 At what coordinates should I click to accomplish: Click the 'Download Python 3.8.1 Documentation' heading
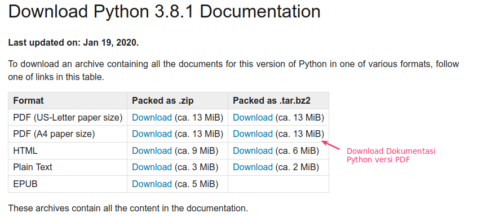click(165, 12)
